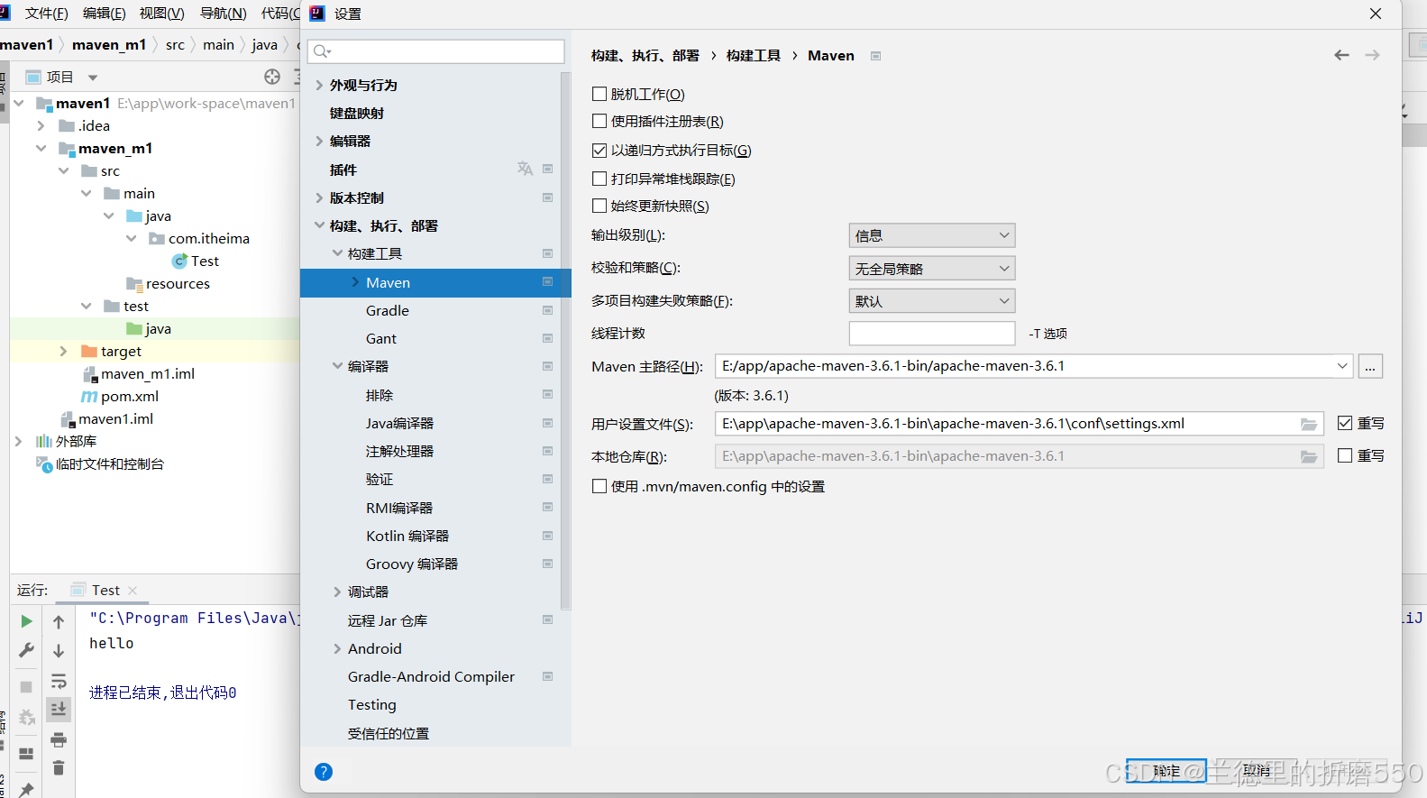Close the Test run tab
Viewport: 1427px width, 798px height.
[133, 590]
